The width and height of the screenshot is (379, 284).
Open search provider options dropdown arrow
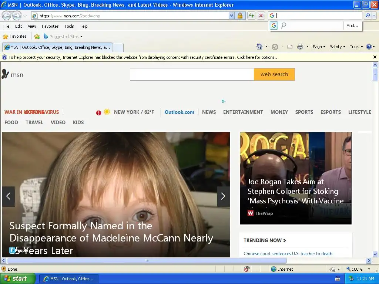[374, 16]
